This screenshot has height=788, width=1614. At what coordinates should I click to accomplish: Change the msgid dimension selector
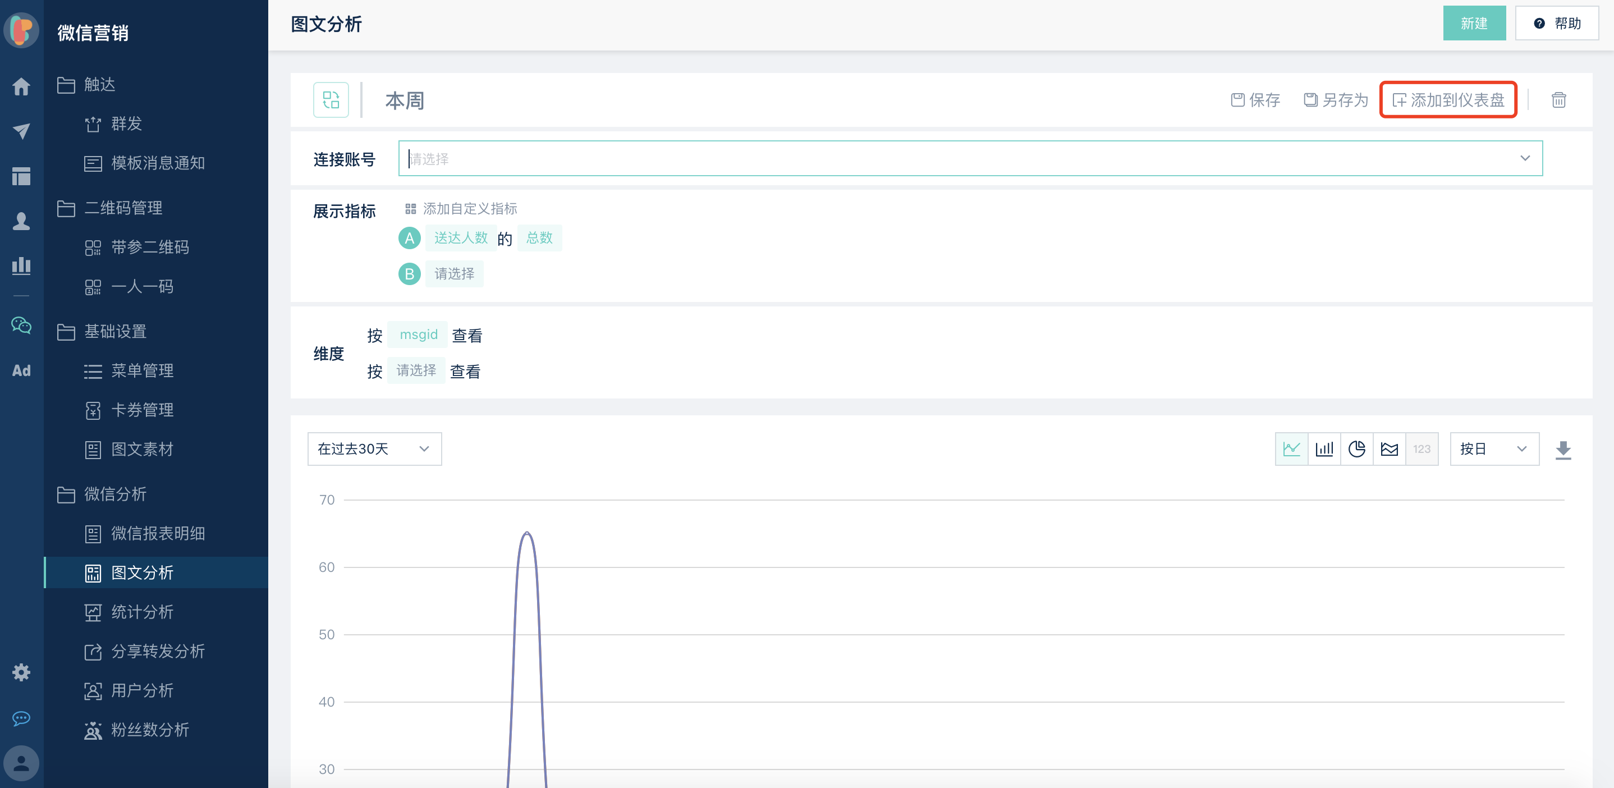(x=418, y=335)
